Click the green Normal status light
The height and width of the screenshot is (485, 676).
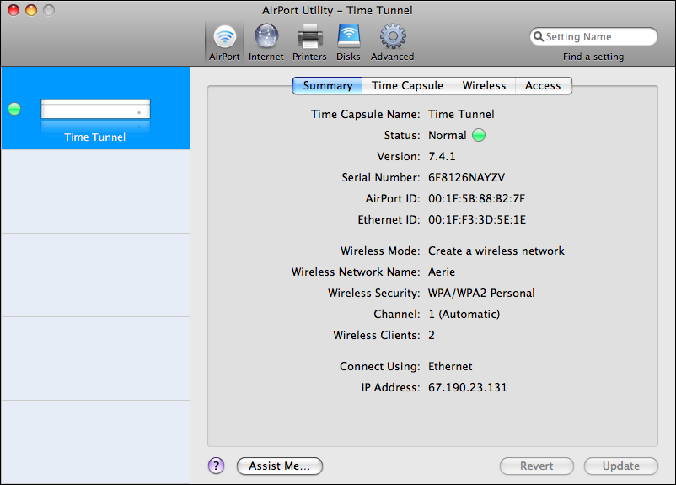[x=479, y=135]
